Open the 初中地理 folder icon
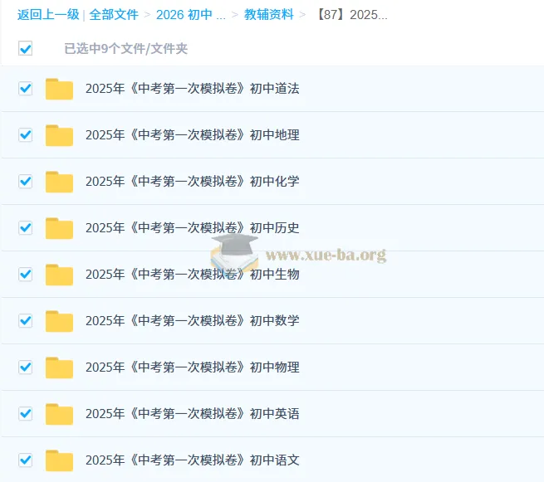The image size is (544, 482). pyautogui.click(x=59, y=135)
